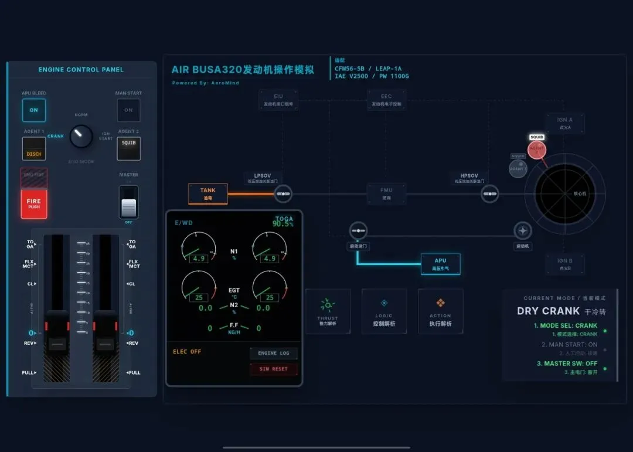Set right lever to TO GA detent
The image size is (633, 452).
[x=132, y=244]
